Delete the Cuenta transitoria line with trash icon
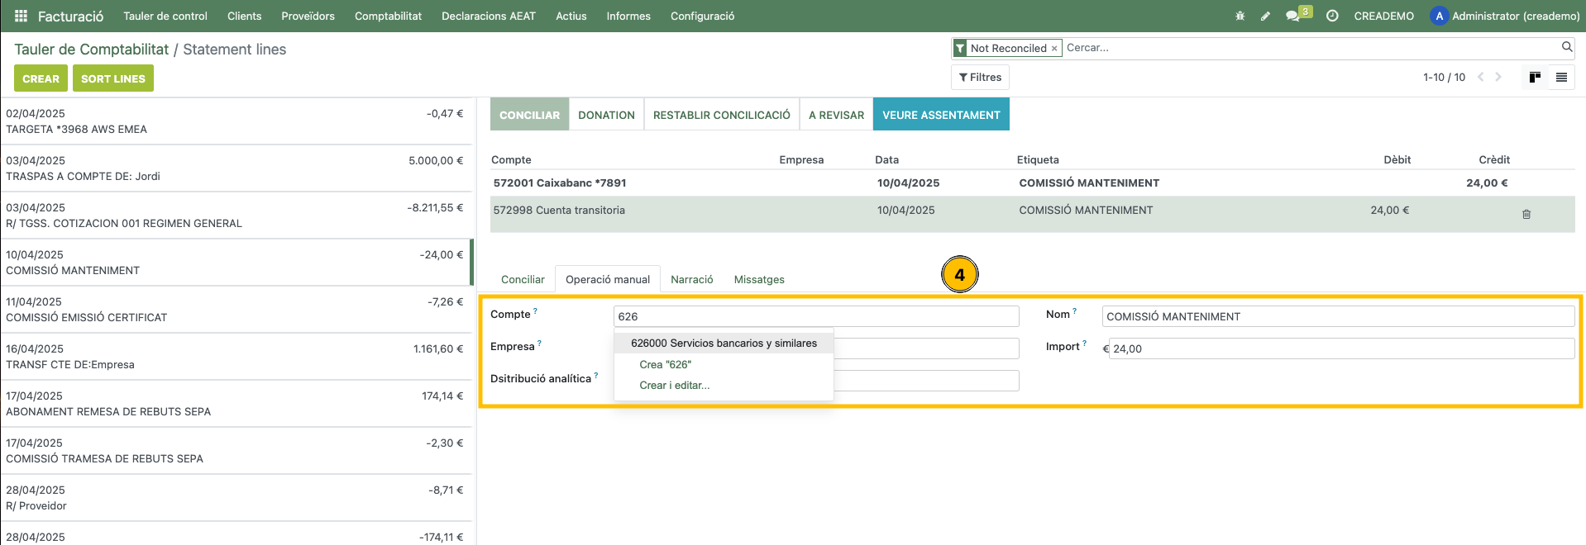1586x545 pixels. [x=1526, y=214]
